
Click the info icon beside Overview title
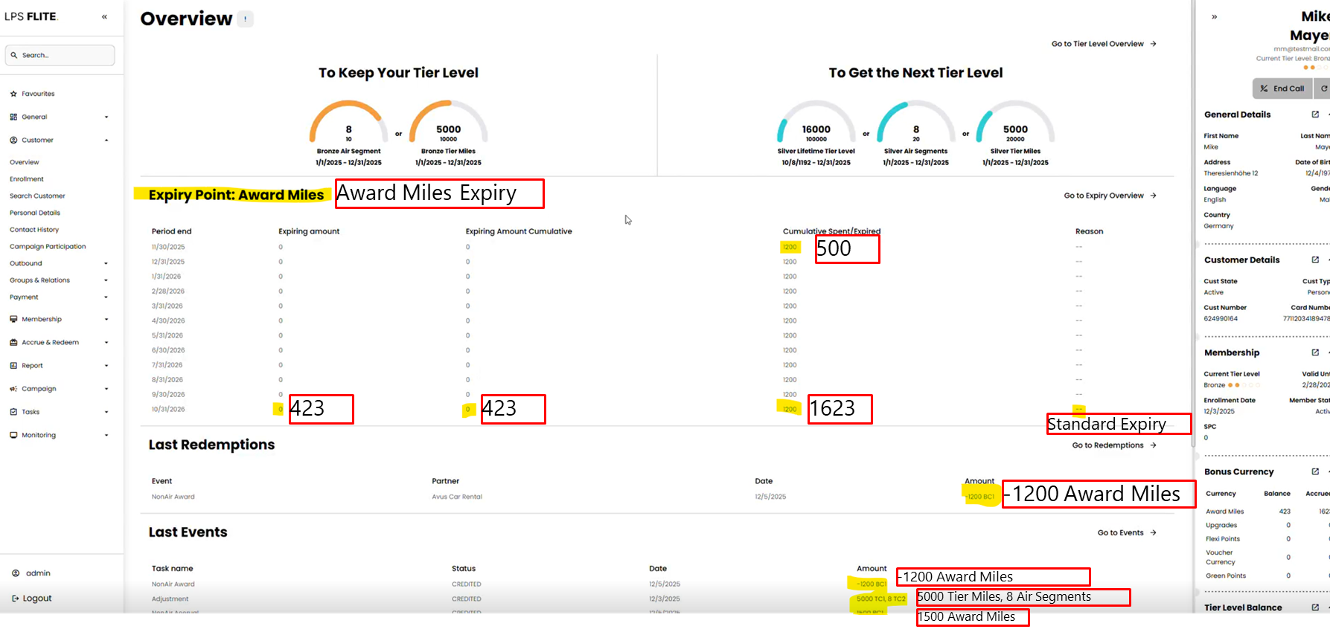tap(246, 19)
